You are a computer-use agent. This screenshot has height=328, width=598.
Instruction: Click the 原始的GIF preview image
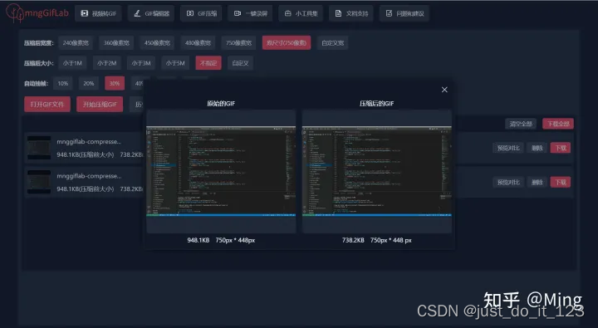point(221,171)
